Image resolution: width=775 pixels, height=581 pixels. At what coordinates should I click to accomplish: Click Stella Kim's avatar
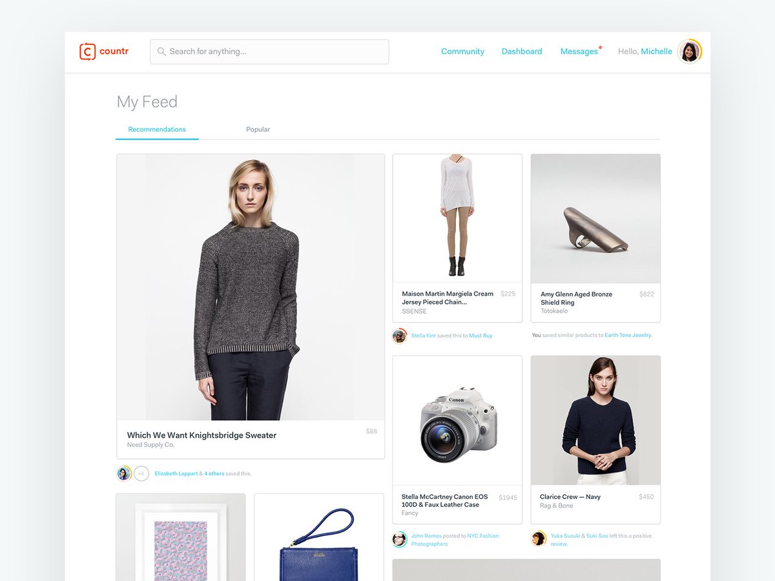coord(400,336)
